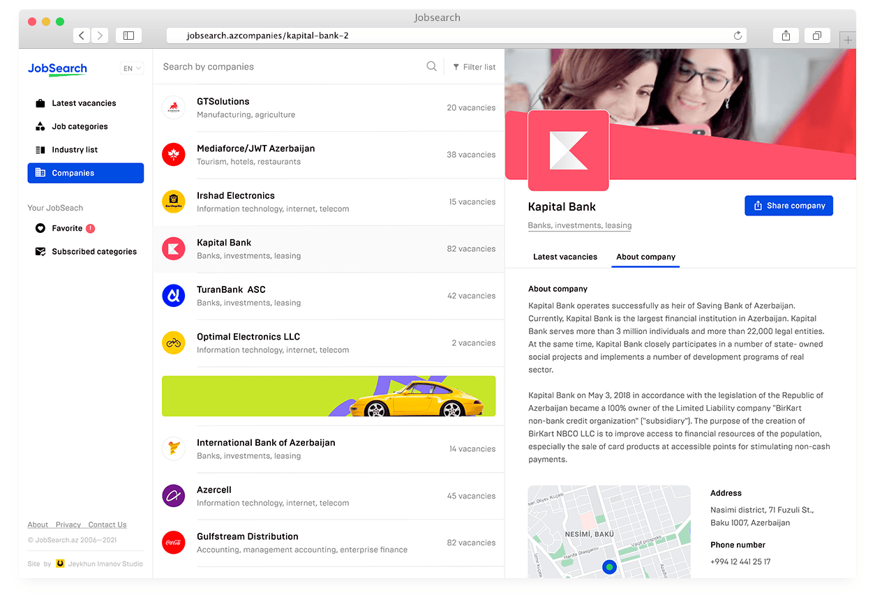
Task: Click the map location pin marker
Action: coord(610,567)
